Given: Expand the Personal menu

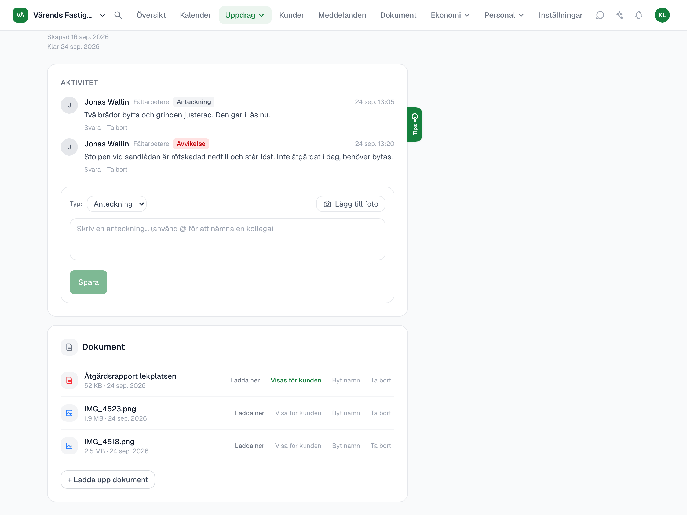Looking at the screenshot, I should click(504, 15).
